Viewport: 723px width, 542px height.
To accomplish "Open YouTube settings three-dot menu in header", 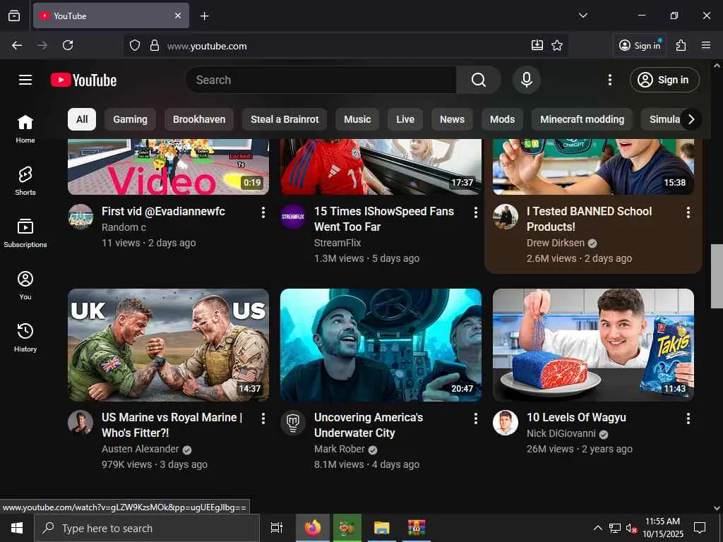I will pos(609,80).
